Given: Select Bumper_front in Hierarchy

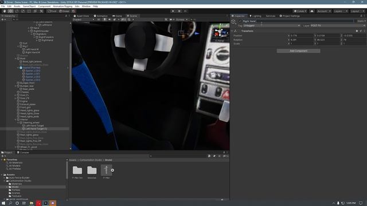Looking at the screenshot, I should (x=27, y=83).
